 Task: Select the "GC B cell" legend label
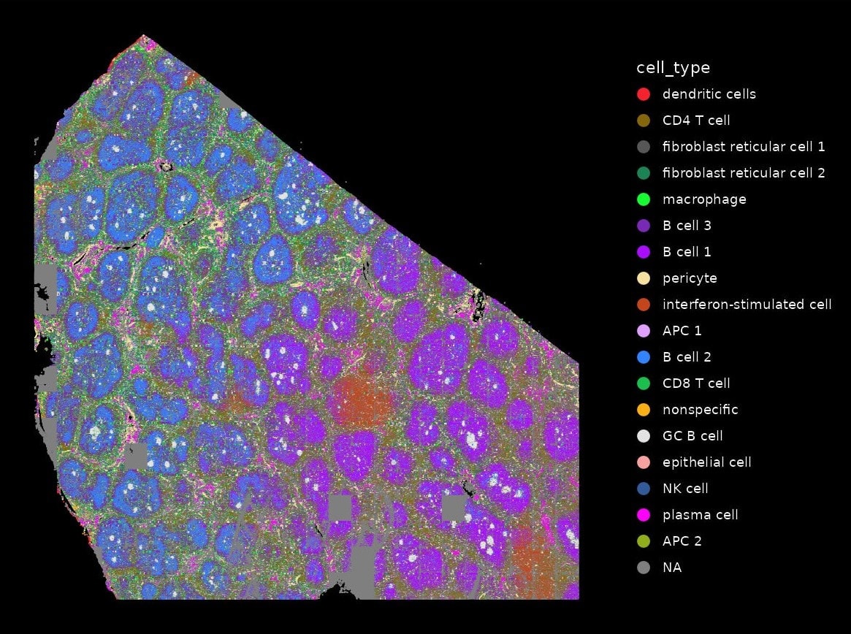(x=692, y=436)
